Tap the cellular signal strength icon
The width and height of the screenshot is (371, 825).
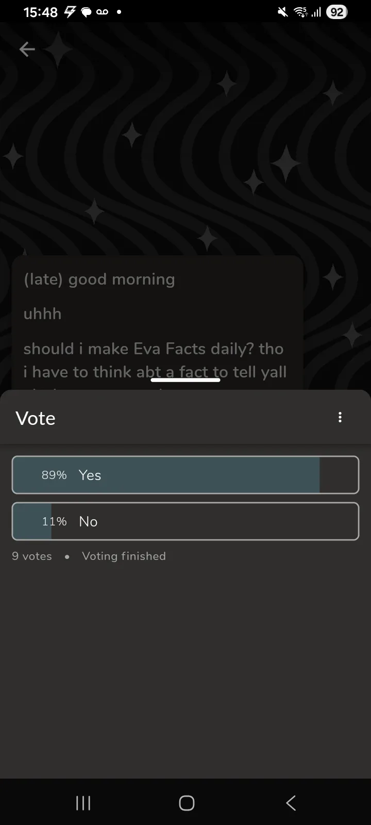coord(316,12)
